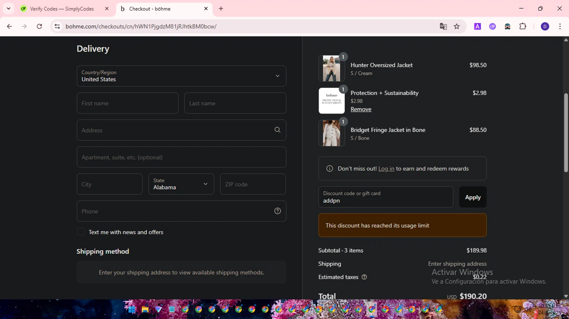Close the Verify Codes — SimplyCodes tab
The image size is (569, 319).
coord(107,8)
